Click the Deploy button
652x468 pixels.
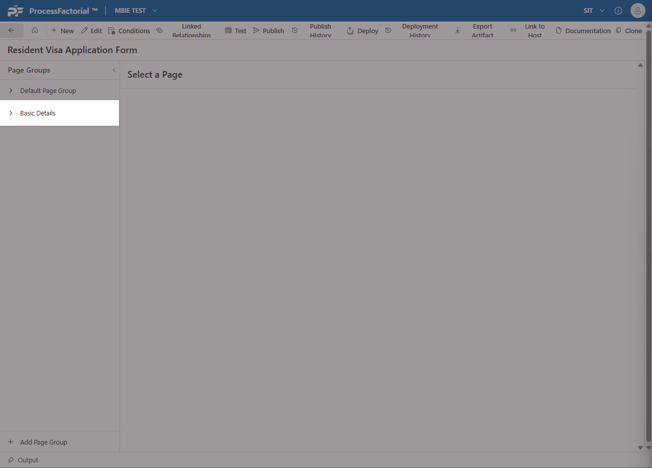(x=363, y=31)
